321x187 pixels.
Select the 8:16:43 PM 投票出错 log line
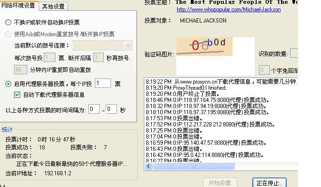pos(174,149)
